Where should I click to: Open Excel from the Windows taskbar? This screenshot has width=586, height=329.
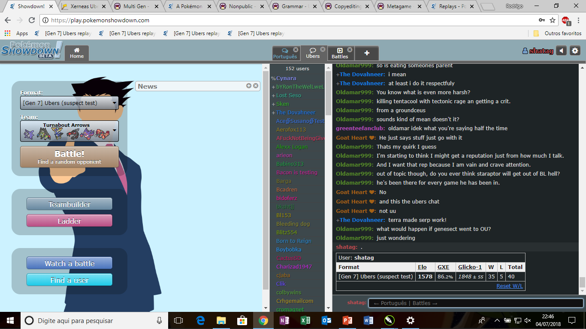[305, 320]
